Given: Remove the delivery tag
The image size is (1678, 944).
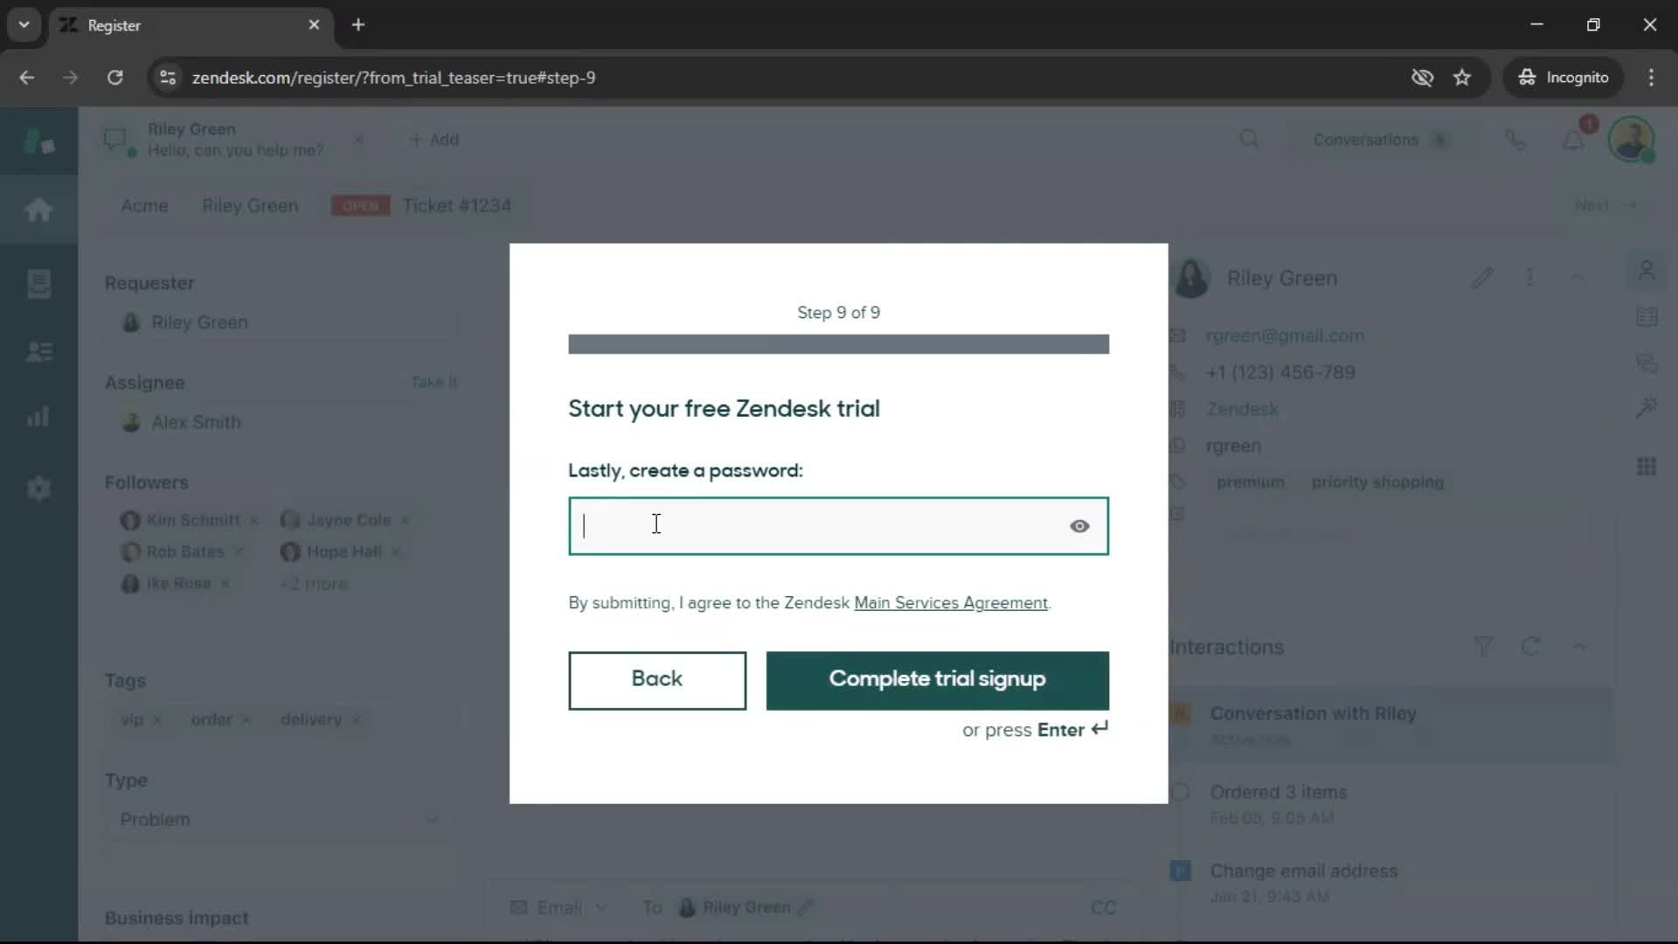Looking at the screenshot, I should [x=357, y=719].
